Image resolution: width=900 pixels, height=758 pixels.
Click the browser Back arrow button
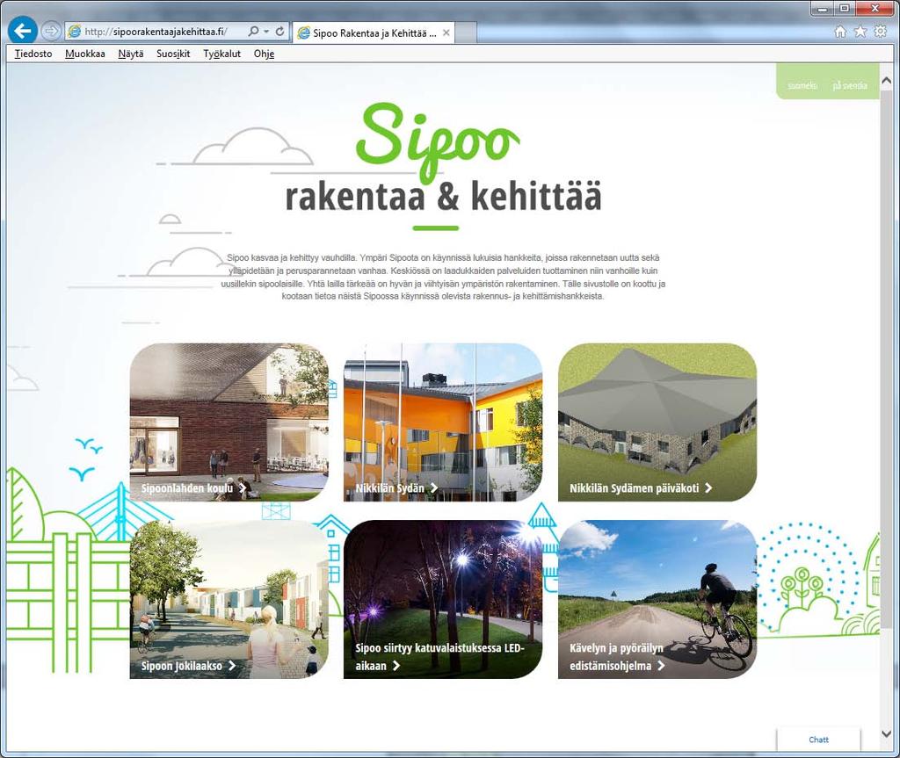coord(22,31)
